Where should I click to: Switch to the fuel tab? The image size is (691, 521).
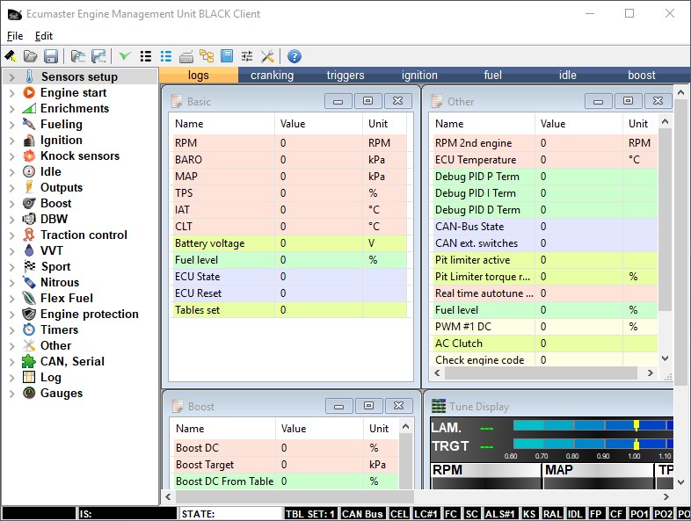[492, 75]
